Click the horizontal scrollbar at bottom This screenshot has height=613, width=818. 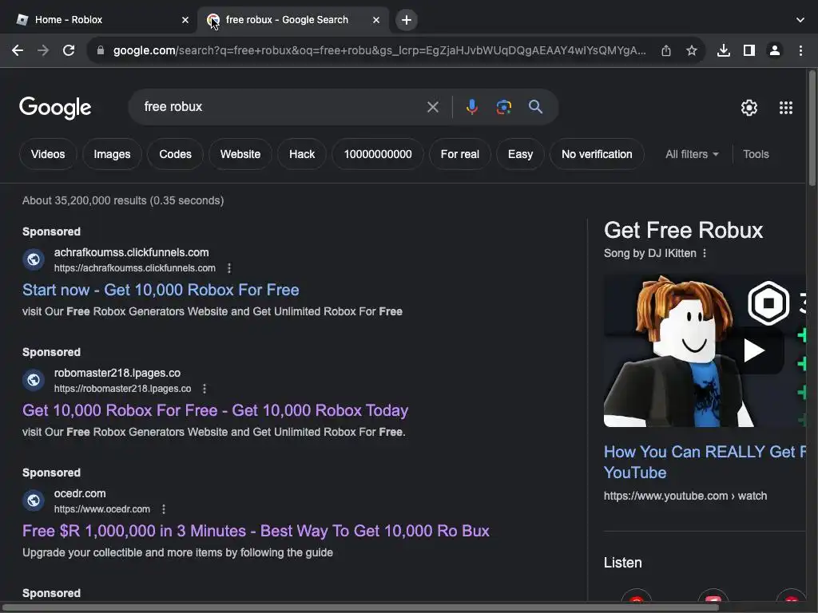[x=361, y=607]
